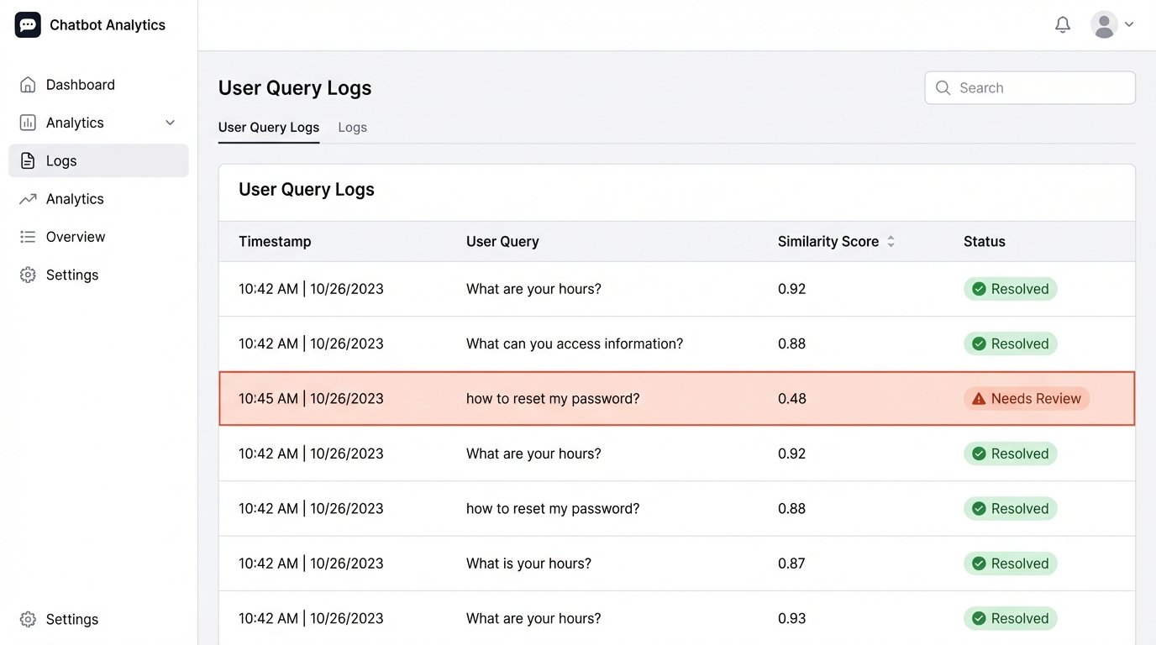Select the Analytics trend line icon
Viewport: 1156px width, 645px height.
tap(29, 198)
